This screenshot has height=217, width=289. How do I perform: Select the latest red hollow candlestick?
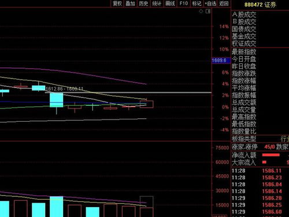(147, 104)
